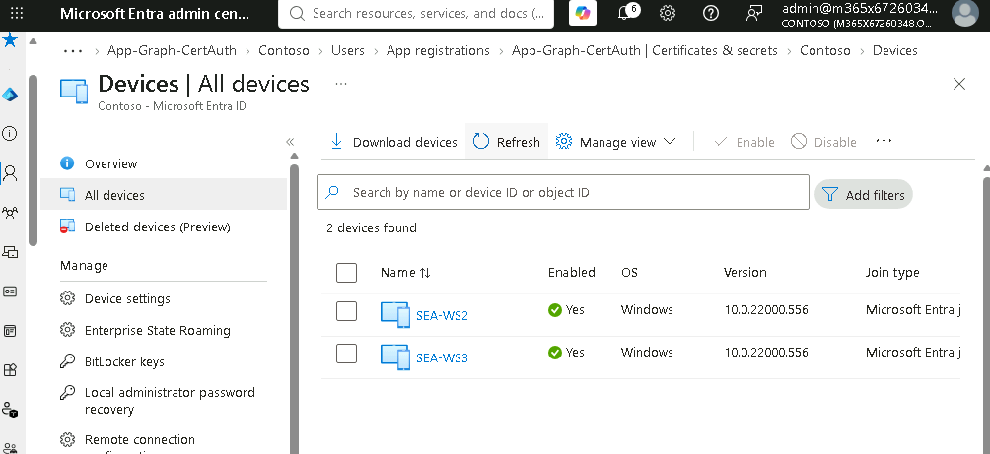
Task: Click the top search resources field
Action: coord(417,13)
